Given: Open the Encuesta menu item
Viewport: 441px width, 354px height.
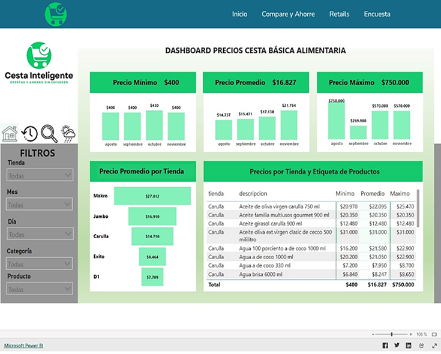Looking at the screenshot, I should 377,14.
